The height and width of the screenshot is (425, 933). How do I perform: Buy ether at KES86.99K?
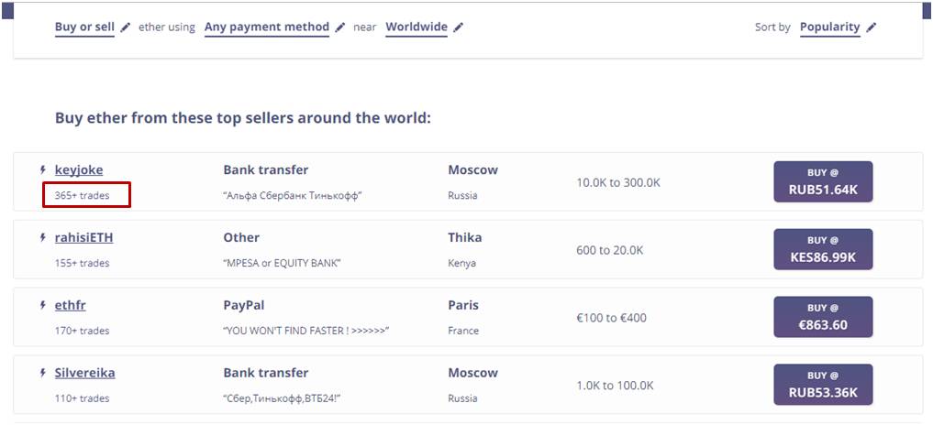point(823,250)
